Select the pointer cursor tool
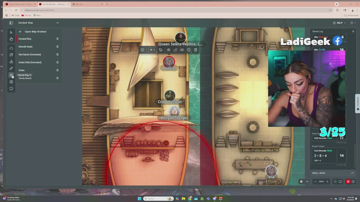This screenshot has height=202, width=360. 11,32
